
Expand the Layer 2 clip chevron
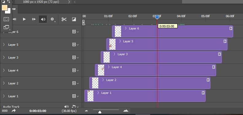pos(103,80)
